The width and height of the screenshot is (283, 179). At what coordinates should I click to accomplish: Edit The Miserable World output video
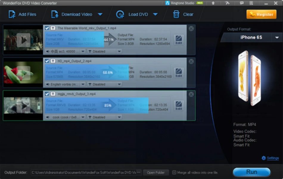[x=179, y=39]
